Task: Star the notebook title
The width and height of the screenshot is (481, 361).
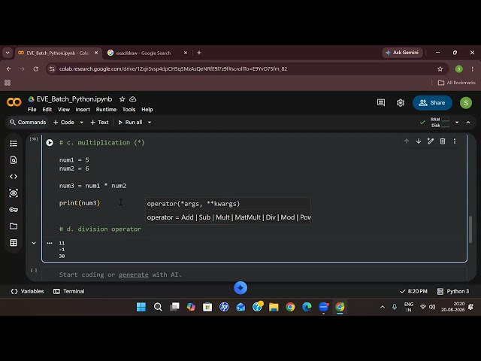Action: point(122,99)
